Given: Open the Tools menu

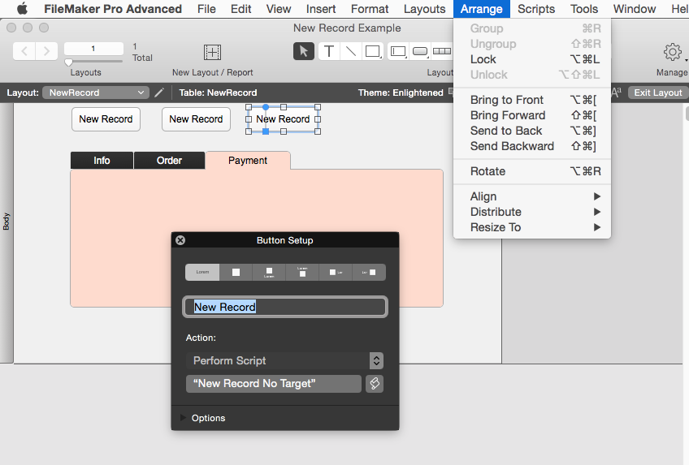Looking at the screenshot, I should point(584,9).
